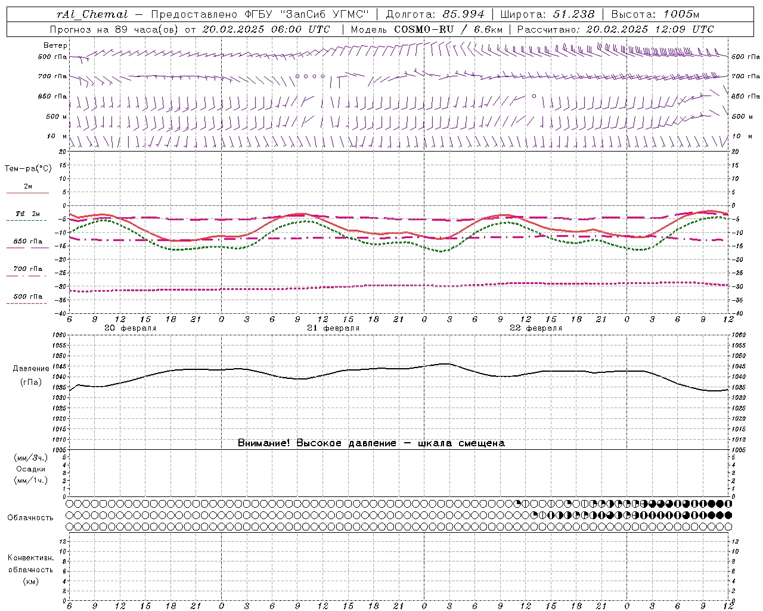Select left 700 гПа wind level label
Screen dimensions: 763x611
coord(52,76)
